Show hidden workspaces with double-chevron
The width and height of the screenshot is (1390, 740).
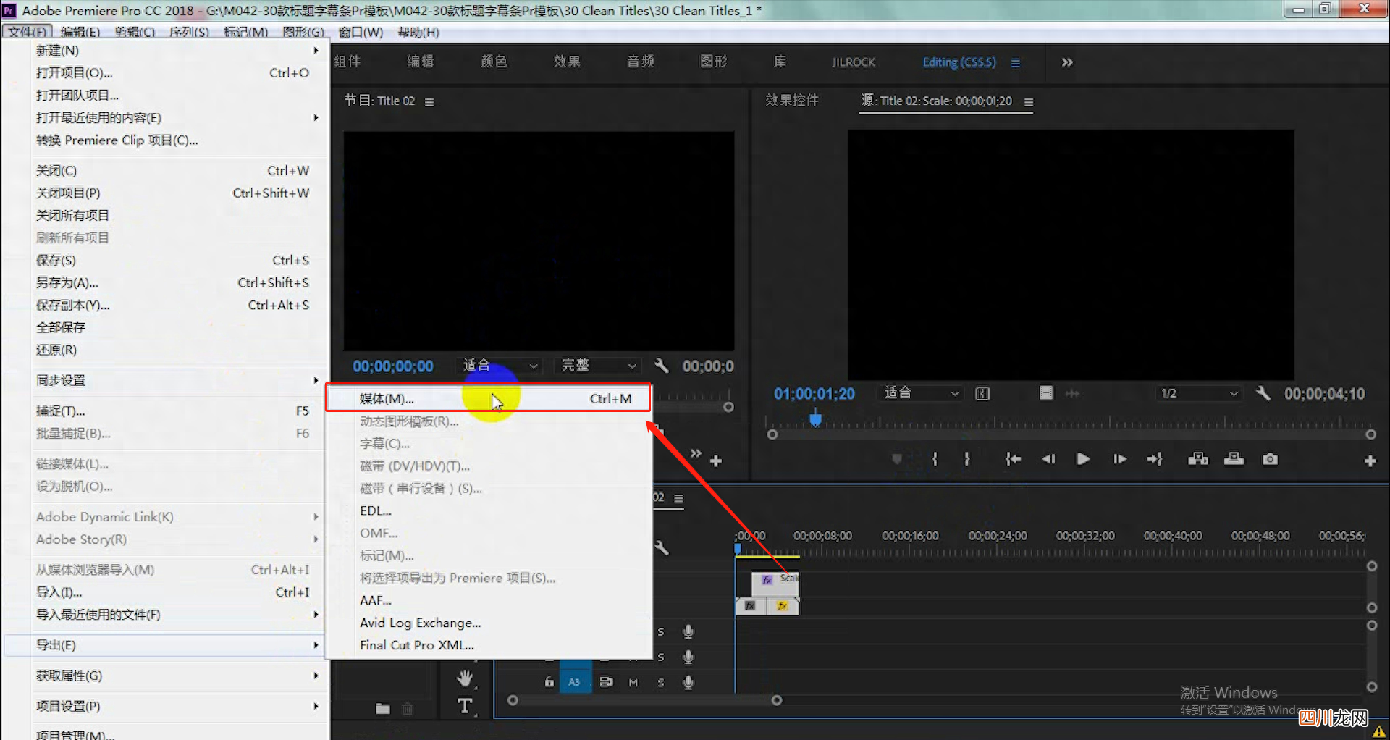(x=1067, y=62)
